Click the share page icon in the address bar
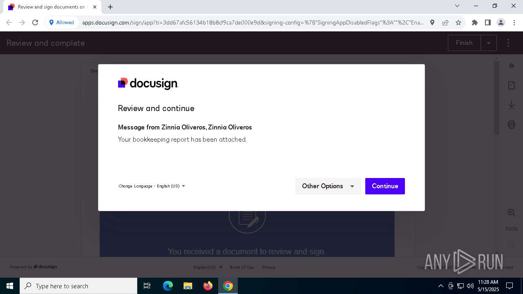This screenshot has height=294, width=523. [445, 22]
